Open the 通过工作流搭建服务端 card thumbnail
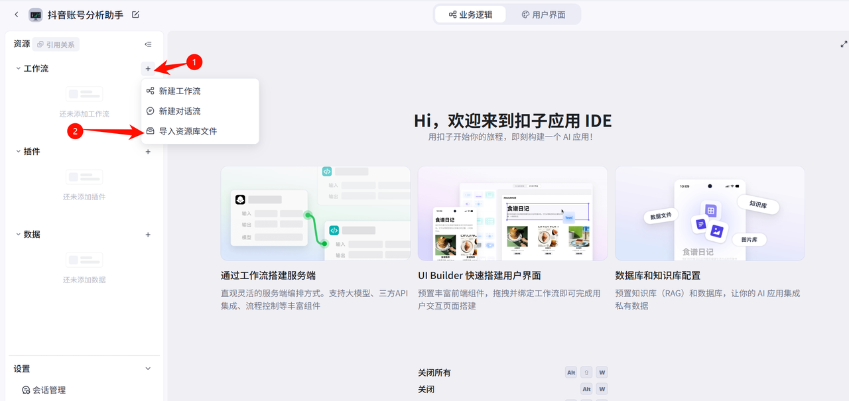This screenshot has height=401, width=849. pyautogui.click(x=315, y=213)
